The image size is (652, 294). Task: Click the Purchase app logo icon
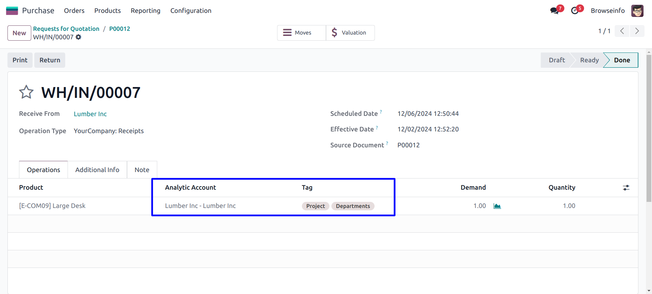[12, 10]
